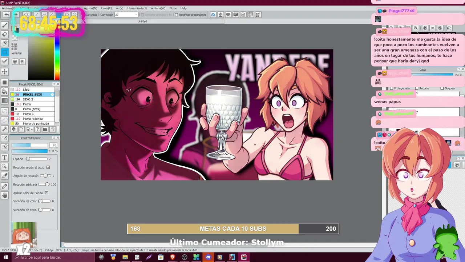The height and width of the screenshot is (262, 465).
Task: Select the Shape brush (square) tool
Action: coord(5,52)
